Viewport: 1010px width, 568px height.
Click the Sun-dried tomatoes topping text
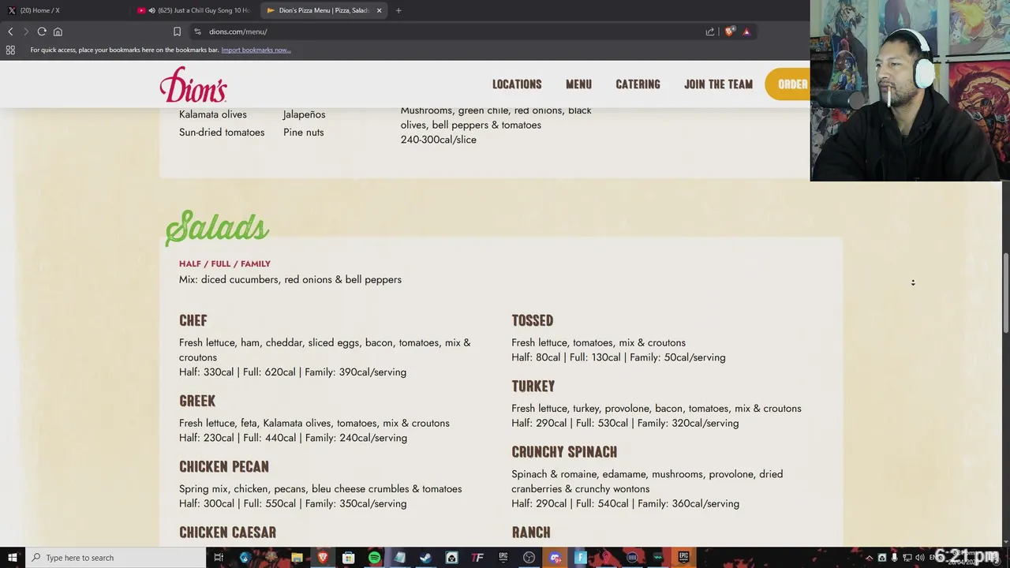222,132
